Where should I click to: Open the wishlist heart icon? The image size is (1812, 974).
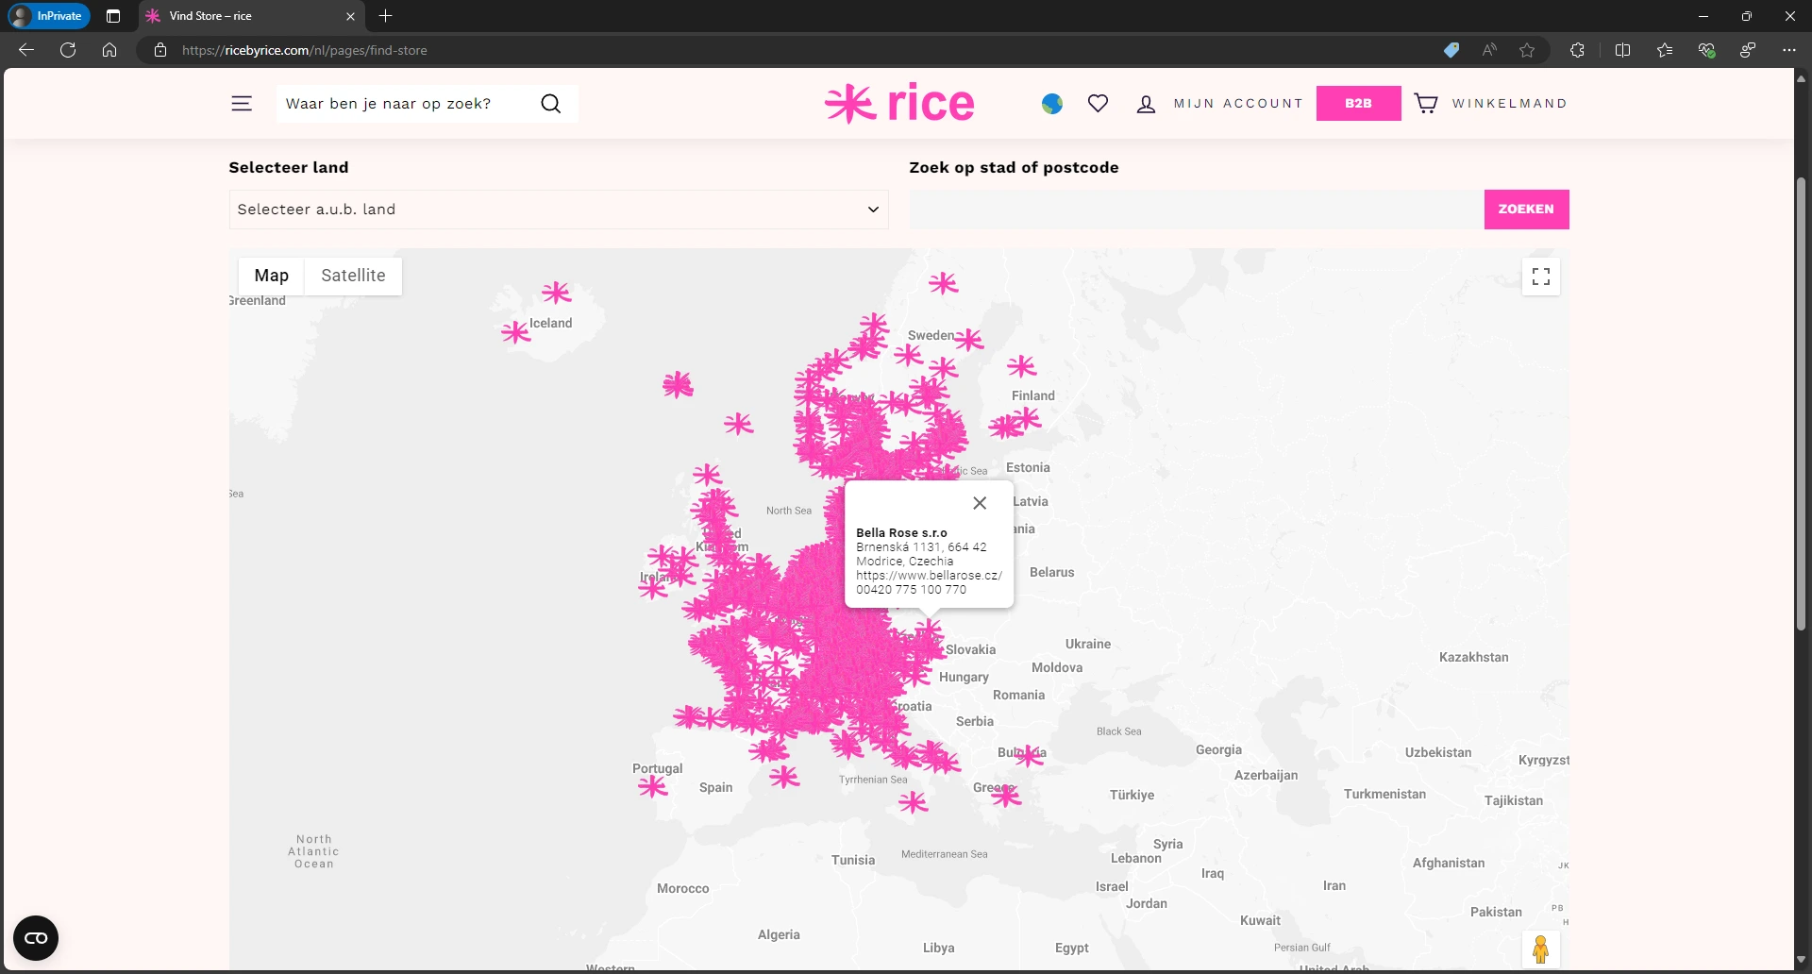[x=1098, y=104]
